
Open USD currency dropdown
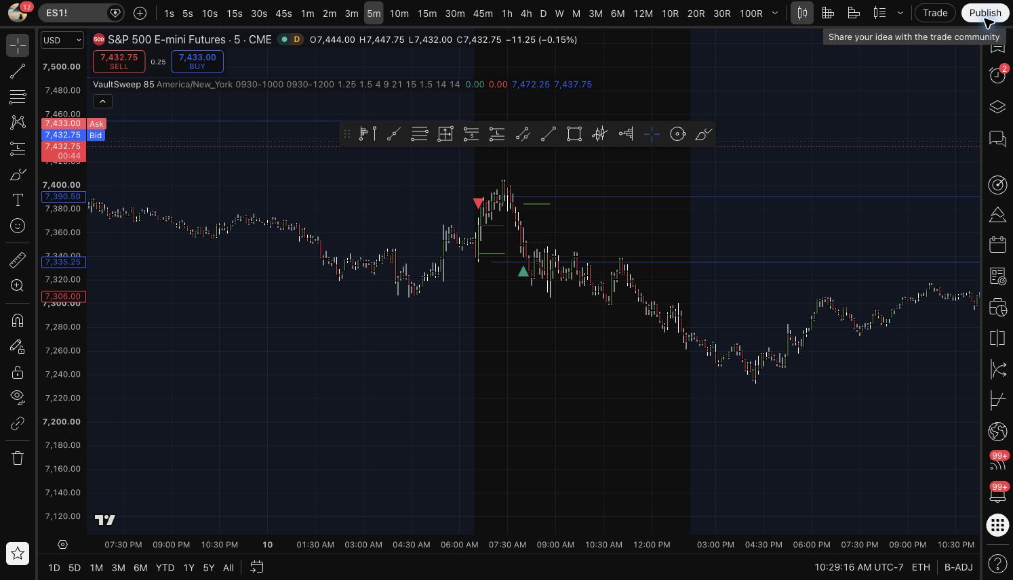[x=62, y=40]
